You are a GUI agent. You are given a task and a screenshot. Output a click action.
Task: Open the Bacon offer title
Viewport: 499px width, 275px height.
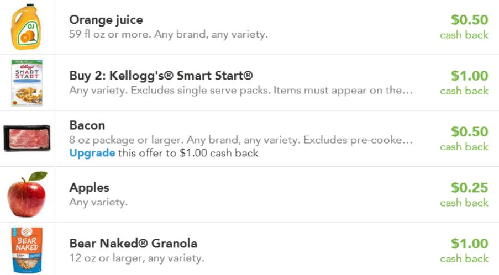pyautogui.click(x=87, y=125)
